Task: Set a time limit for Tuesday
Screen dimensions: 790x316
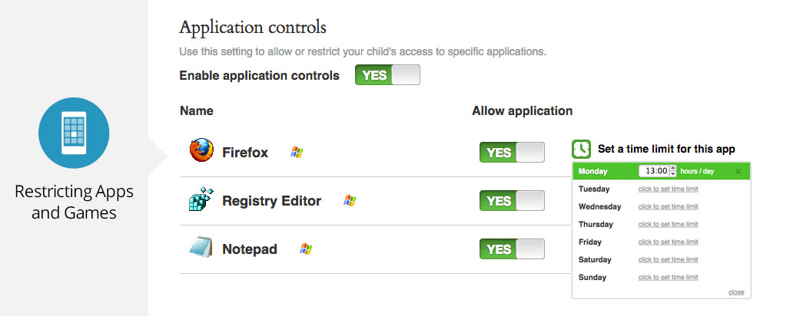Action: (668, 189)
